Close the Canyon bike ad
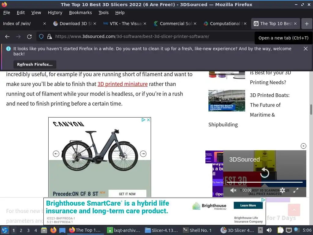 (x=148, y=120)
